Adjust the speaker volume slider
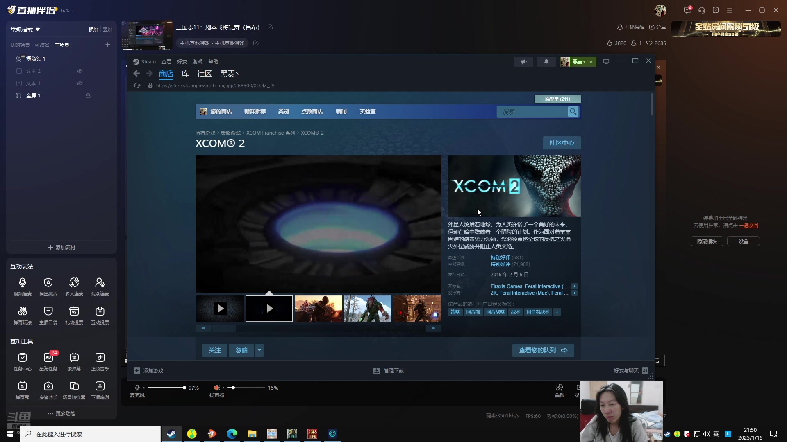Image resolution: width=787 pixels, height=442 pixels. 246,388
